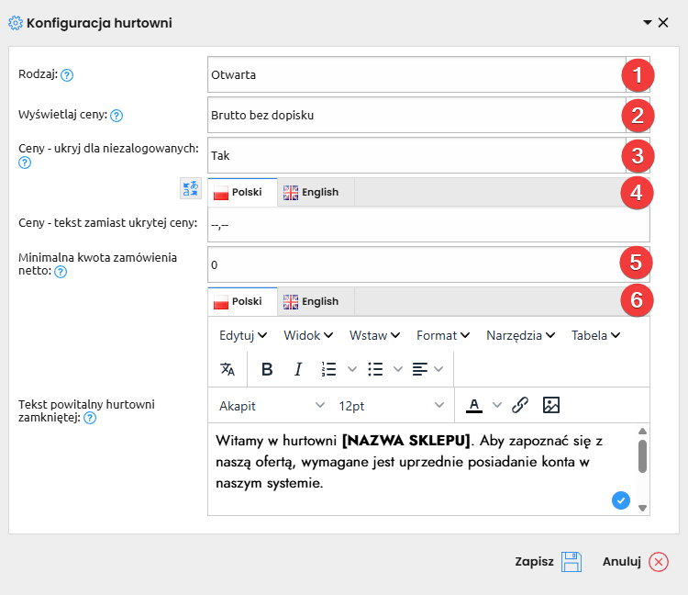
Task: Switch to English tab for welcome text
Action: 311,301
